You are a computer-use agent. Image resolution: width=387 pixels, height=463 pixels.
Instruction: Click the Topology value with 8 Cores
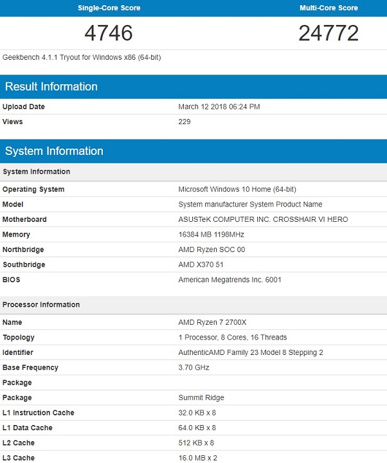pyautogui.click(x=232, y=338)
